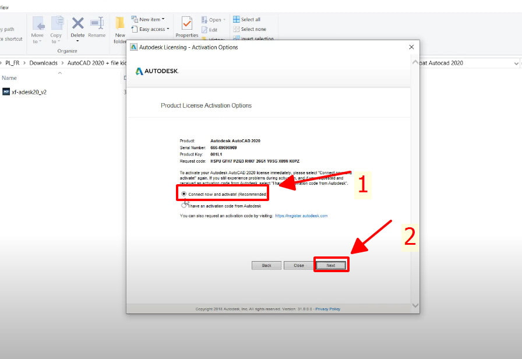Screen dimensions: 522x359
Task: Open the Privacy Policy link
Action: 328,309
